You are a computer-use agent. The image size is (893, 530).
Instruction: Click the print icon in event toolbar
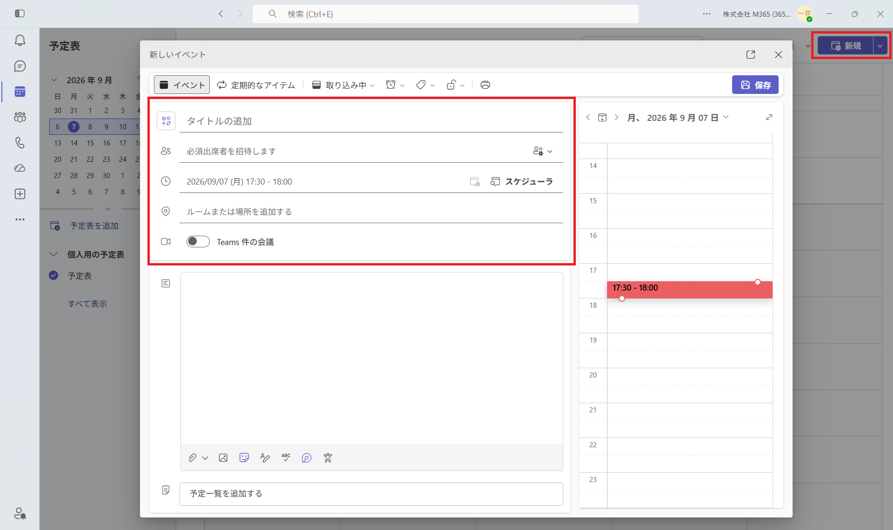pos(485,85)
